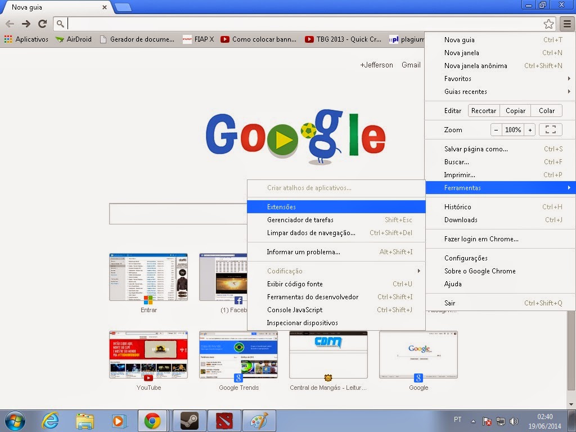
Task: Open the AirDroid bookmark
Action: [x=74, y=39]
